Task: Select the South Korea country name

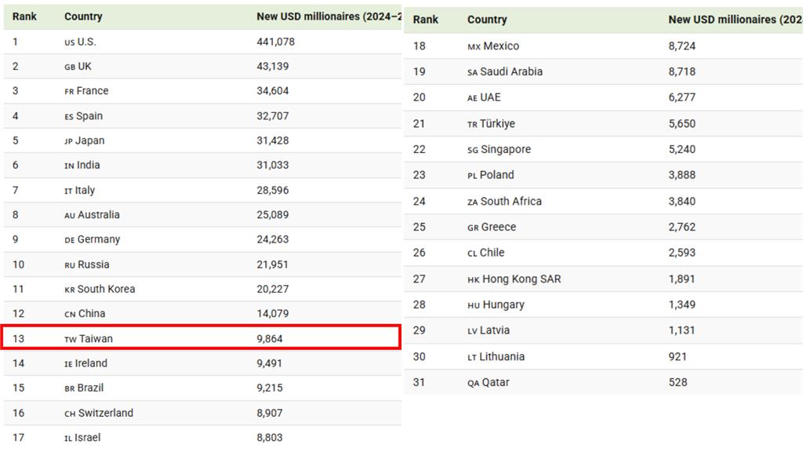Action: pos(106,289)
